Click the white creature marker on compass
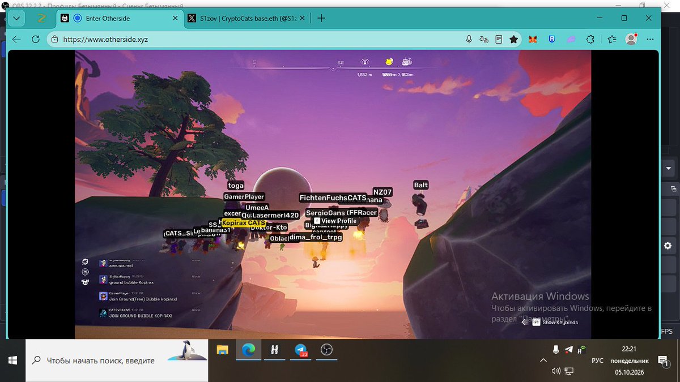680x382 pixels. pyautogui.click(x=406, y=62)
